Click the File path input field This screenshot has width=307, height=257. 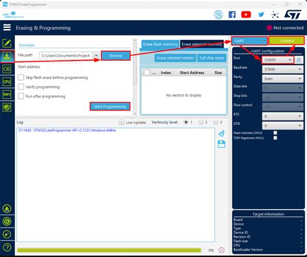pyautogui.click(x=66, y=56)
